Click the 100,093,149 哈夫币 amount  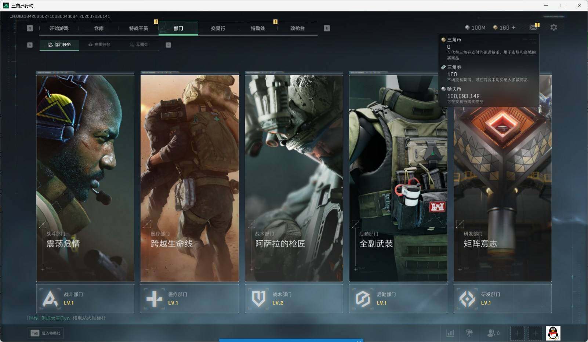pyautogui.click(x=463, y=96)
